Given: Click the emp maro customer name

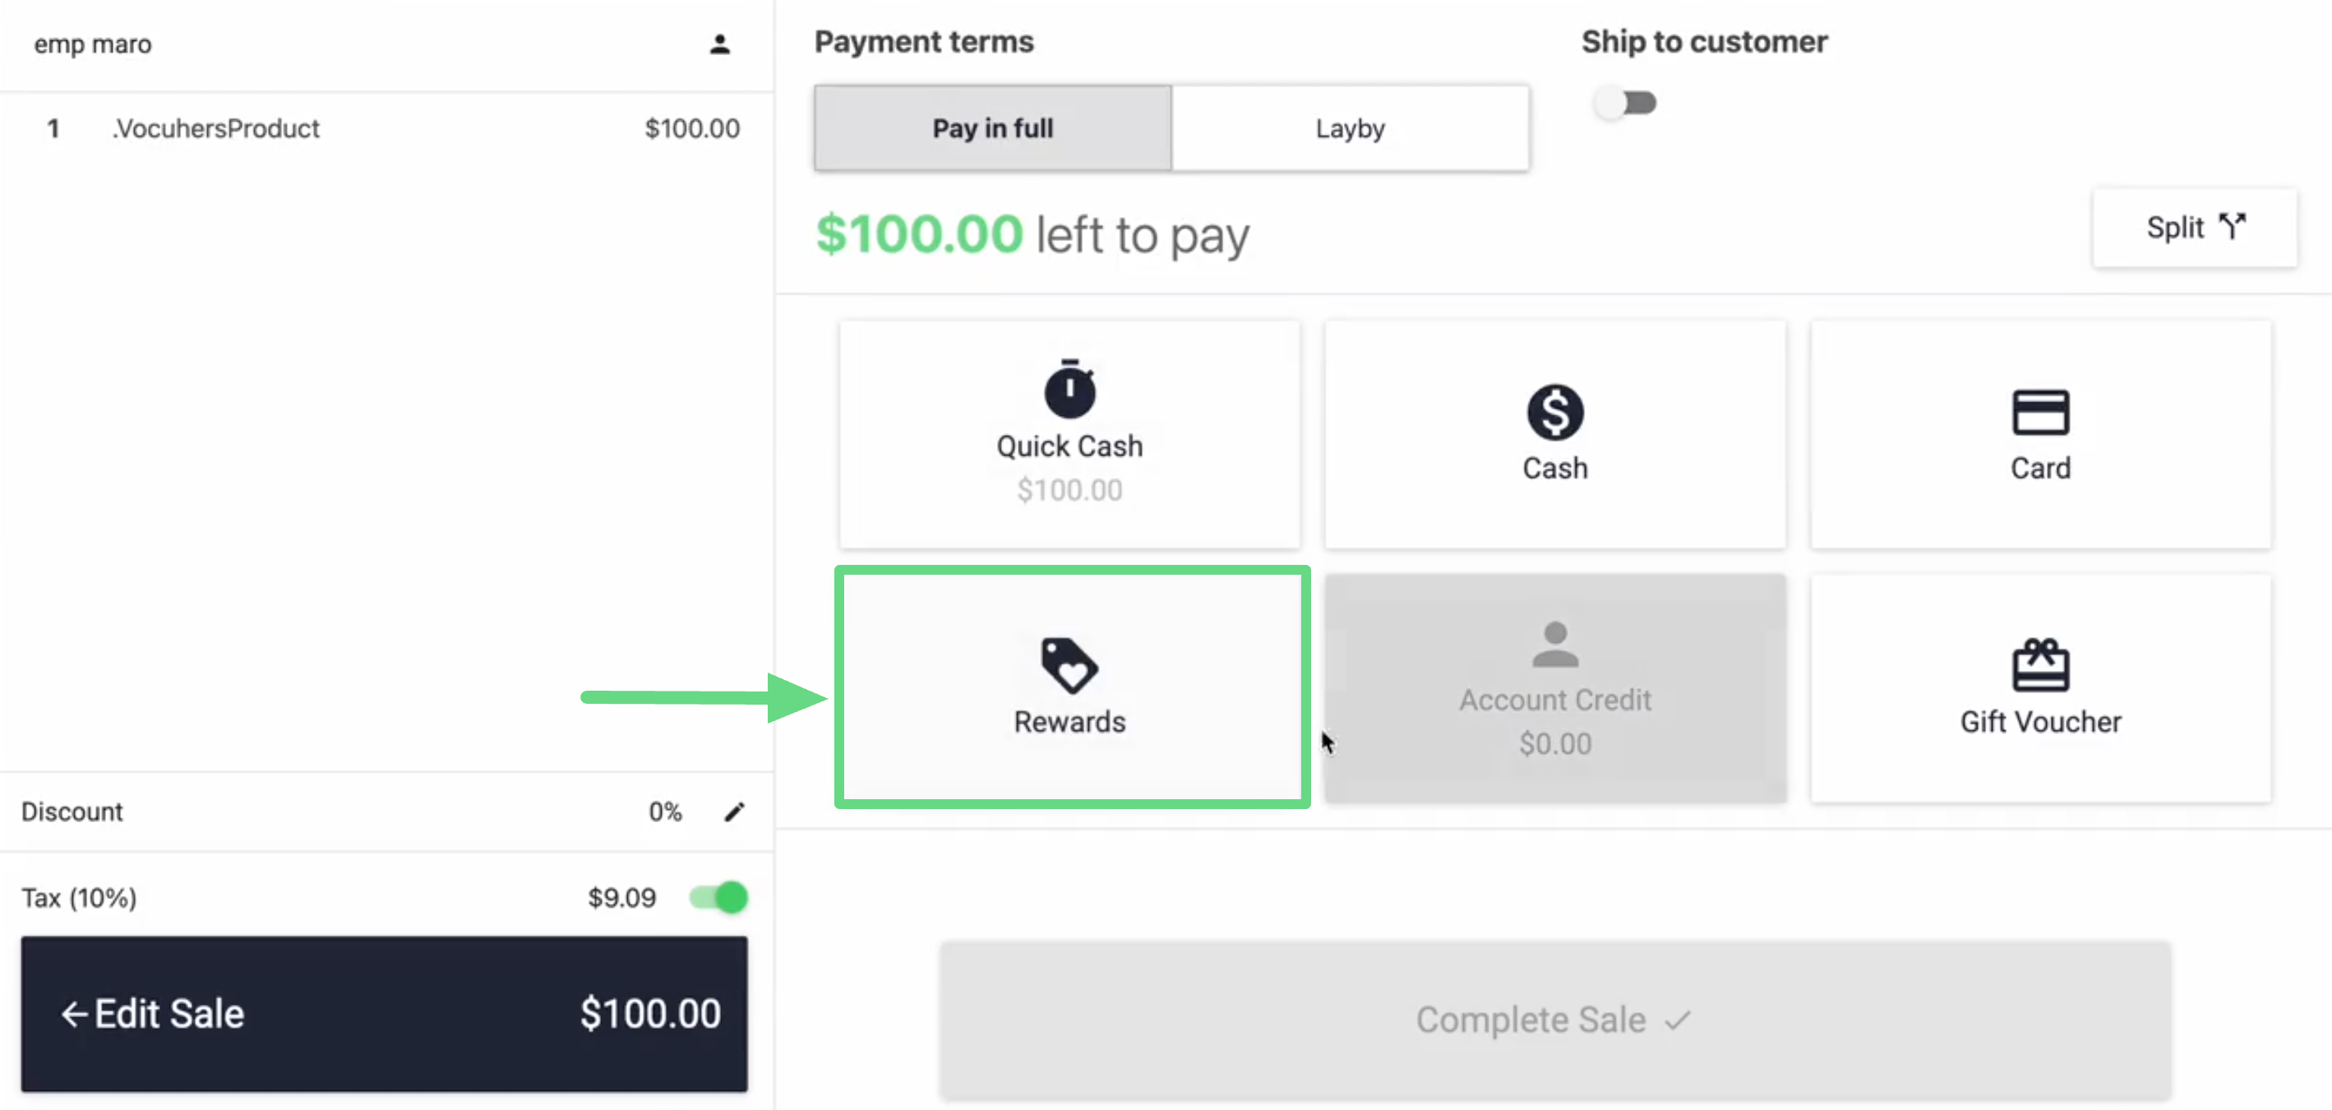Looking at the screenshot, I should click(x=93, y=44).
